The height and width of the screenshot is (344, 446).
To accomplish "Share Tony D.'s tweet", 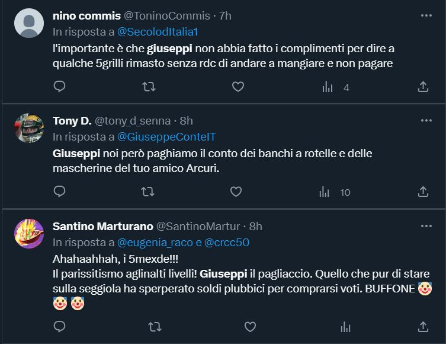I will coord(423,192).
